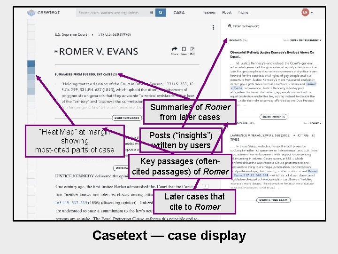Open the CARA link
Screen dimensions: 338x254
click(x=179, y=13)
